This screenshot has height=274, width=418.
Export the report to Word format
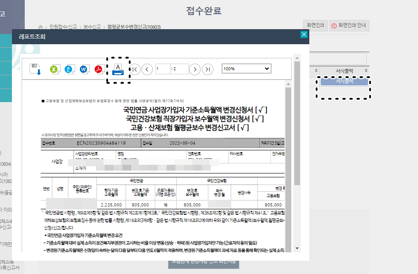point(84,69)
